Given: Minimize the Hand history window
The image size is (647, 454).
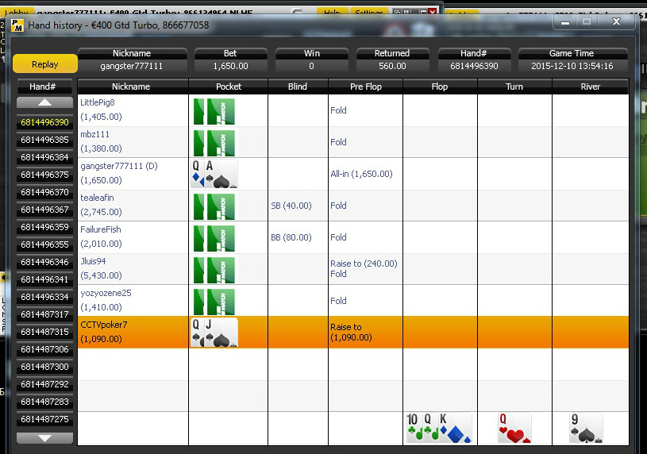Looking at the screenshot, I should coord(565,22).
